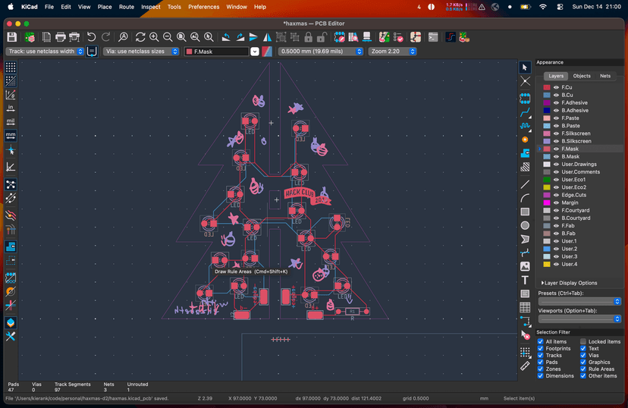Viewport: 628px width, 408px height.
Task: Select the Add Text tool
Action: pyautogui.click(x=525, y=280)
